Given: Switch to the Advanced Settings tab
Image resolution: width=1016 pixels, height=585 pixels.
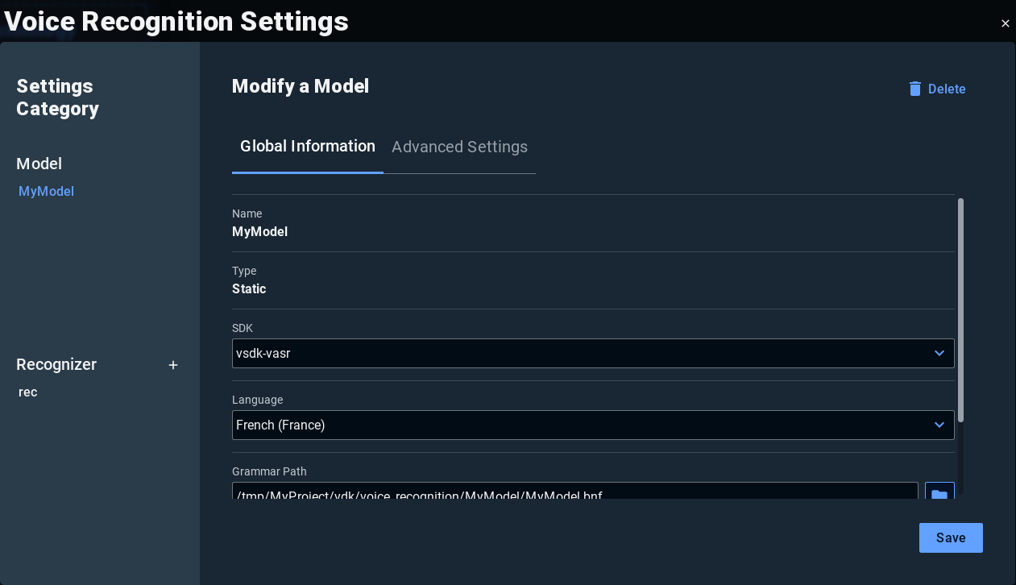Looking at the screenshot, I should click(459, 147).
